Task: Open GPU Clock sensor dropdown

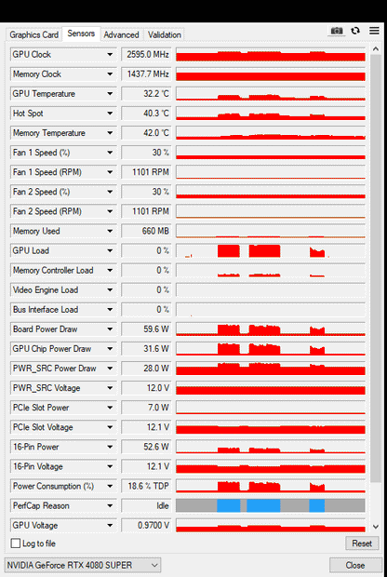Action: pos(110,55)
